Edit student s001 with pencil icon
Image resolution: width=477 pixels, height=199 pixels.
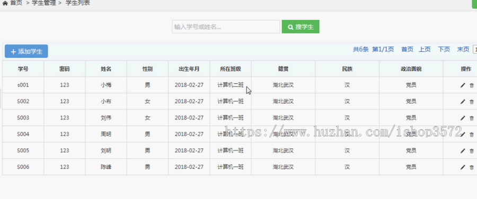(463, 85)
